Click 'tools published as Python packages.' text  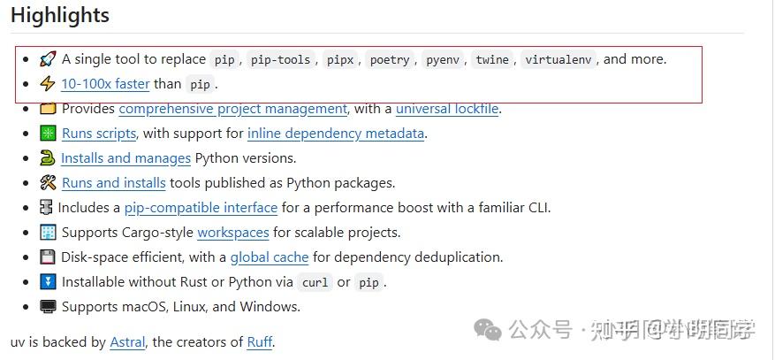283,183
